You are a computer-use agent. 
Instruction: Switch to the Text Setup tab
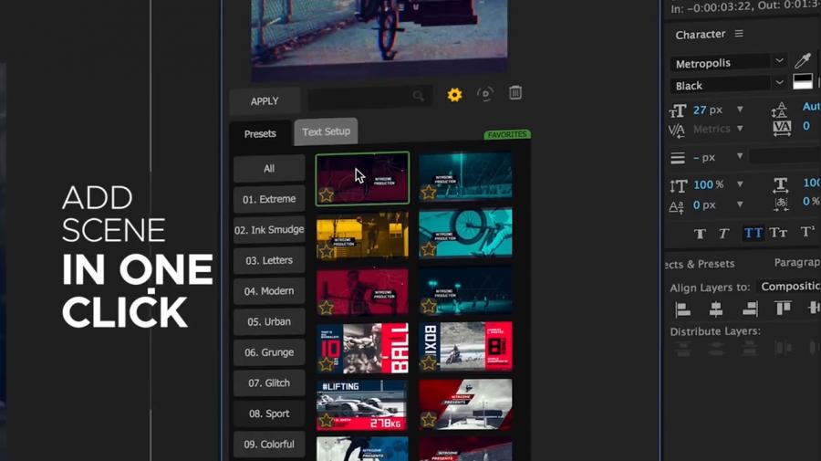click(326, 131)
